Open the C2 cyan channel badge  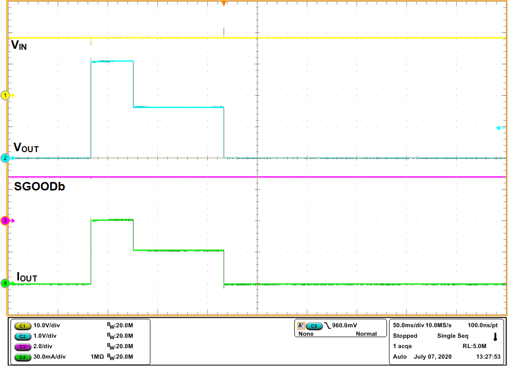[24, 336]
